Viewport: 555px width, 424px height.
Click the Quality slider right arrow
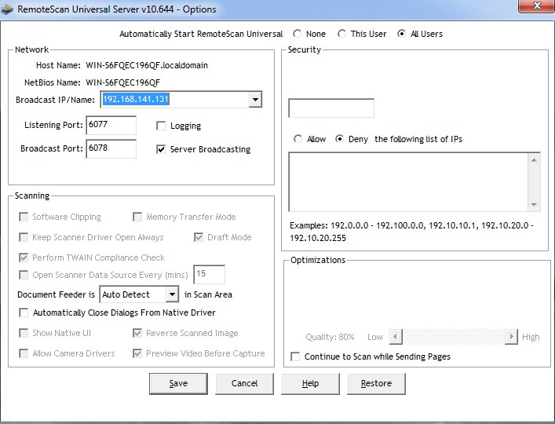511,337
